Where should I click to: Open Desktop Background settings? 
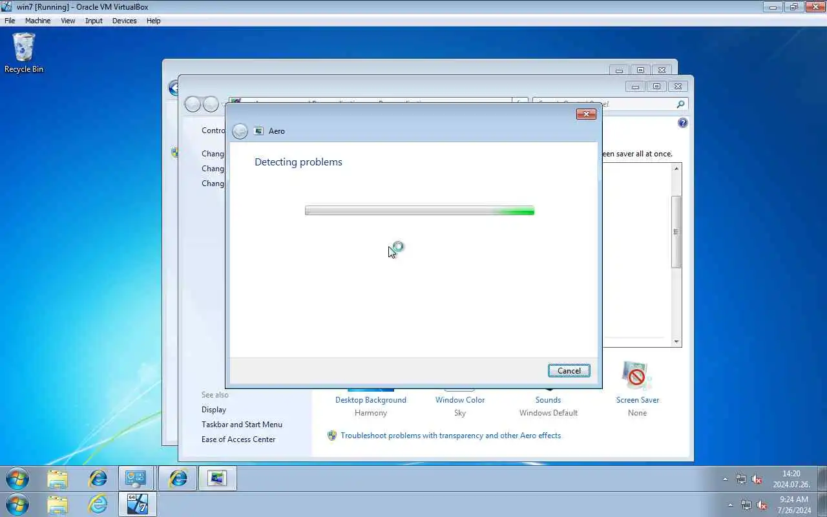371,400
